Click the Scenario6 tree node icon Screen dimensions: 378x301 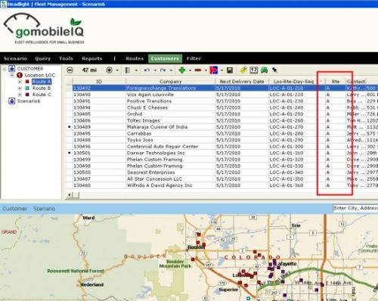[12, 101]
